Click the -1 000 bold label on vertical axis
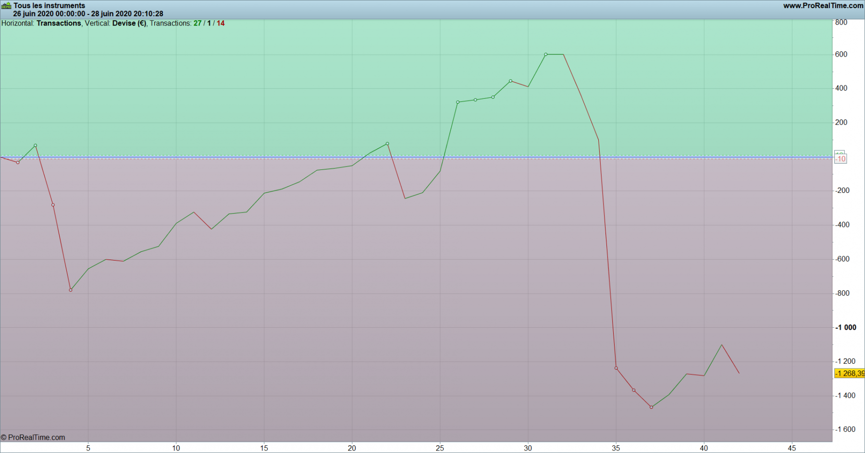The image size is (865, 453). point(846,327)
